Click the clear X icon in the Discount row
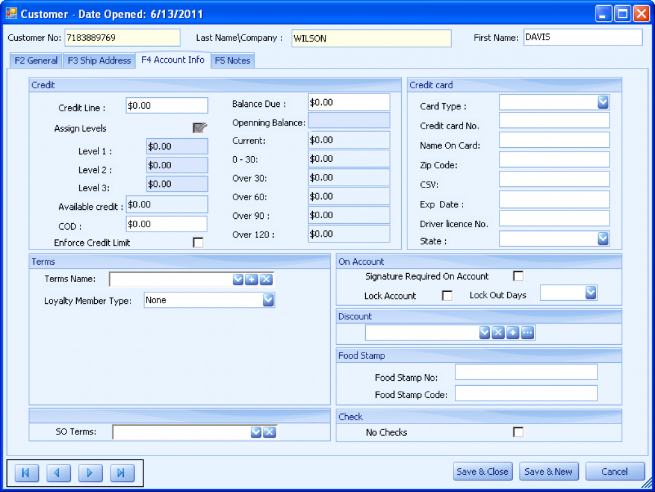 point(498,332)
